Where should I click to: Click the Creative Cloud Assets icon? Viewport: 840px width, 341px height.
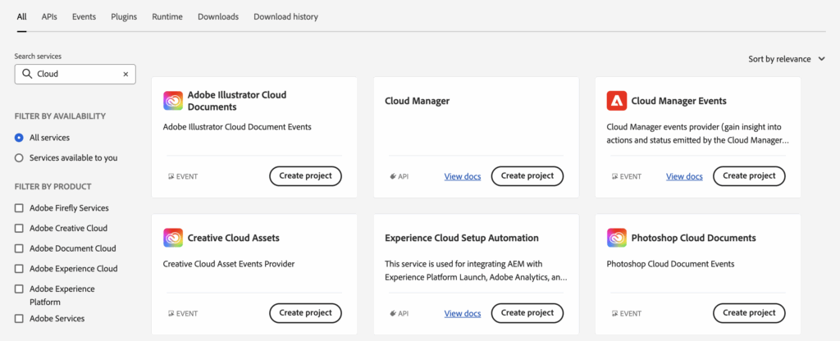[x=173, y=238]
